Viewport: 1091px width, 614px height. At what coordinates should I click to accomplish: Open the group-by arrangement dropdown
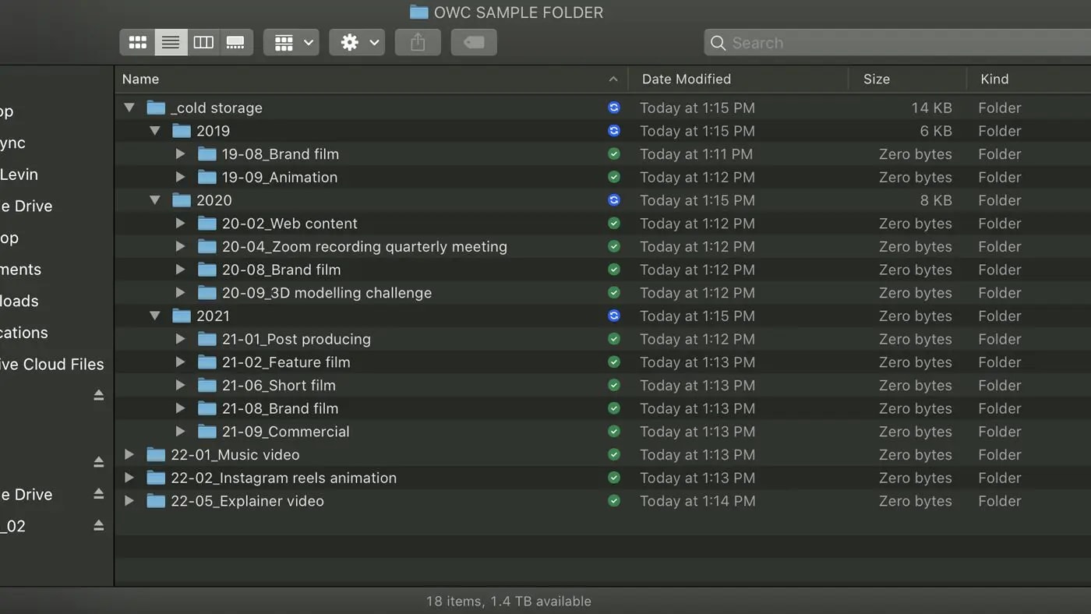click(x=291, y=43)
